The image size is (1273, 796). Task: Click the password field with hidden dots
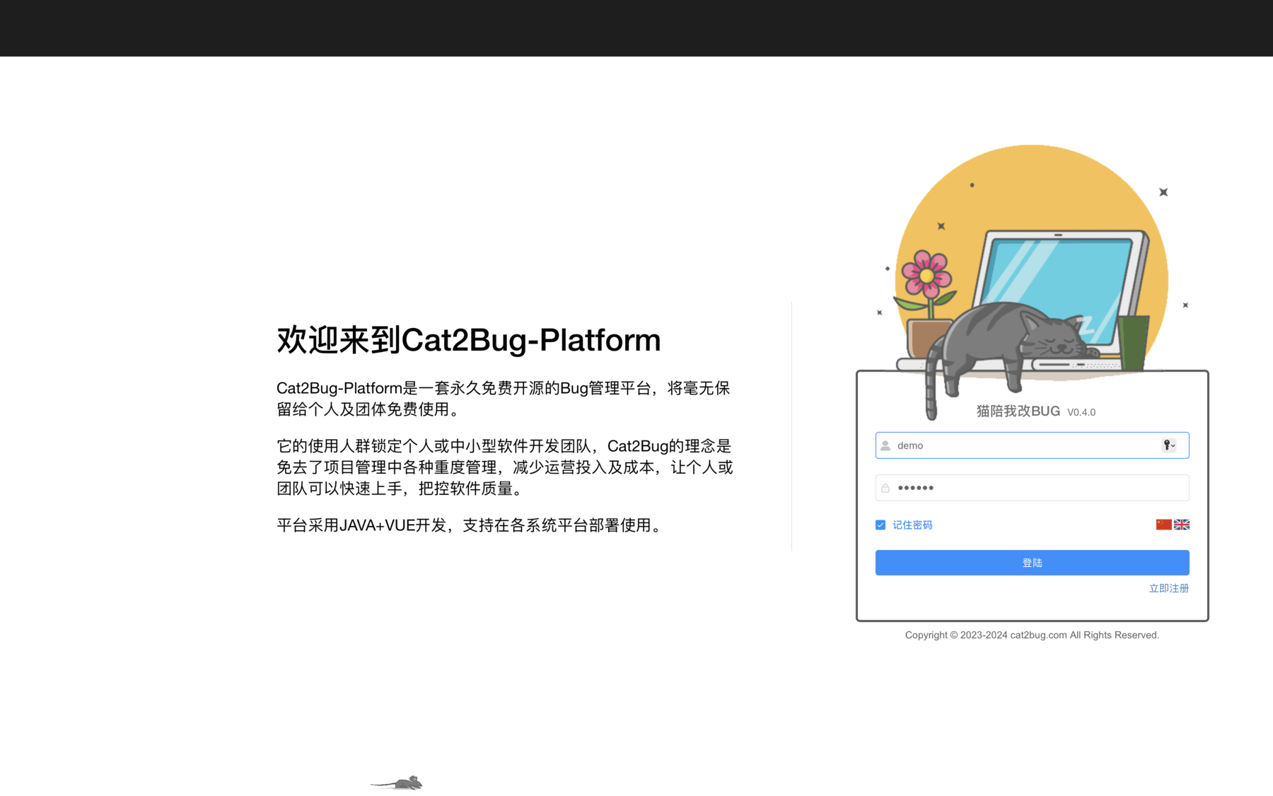[x=1032, y=488]
